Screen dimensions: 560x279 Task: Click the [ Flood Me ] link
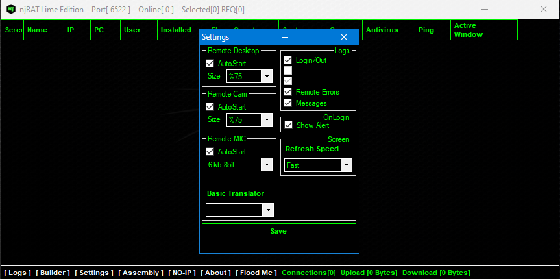tap(256, 273)
